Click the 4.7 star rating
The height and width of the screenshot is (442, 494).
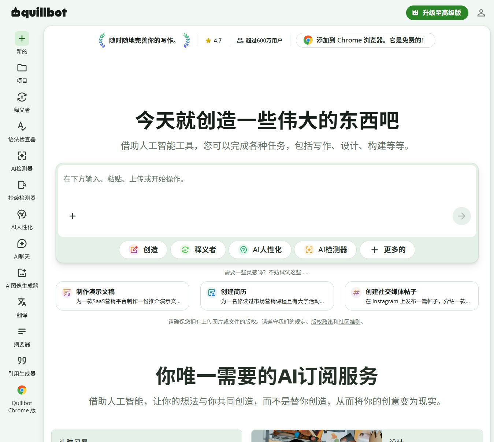(x=213, y=41)
